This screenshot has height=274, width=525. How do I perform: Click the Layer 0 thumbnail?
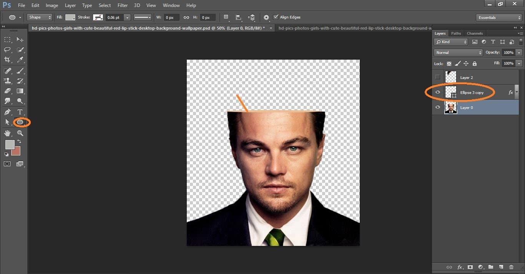tap(451, 107)
